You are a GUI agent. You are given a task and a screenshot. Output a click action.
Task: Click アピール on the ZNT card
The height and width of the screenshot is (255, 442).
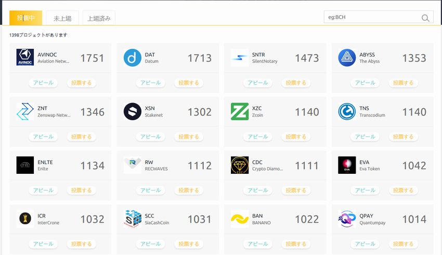point(43,136)
